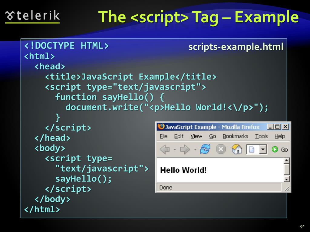Maximize the Firefox window
This screenshot has height=232, width=310.
click(x=277, y=127)
